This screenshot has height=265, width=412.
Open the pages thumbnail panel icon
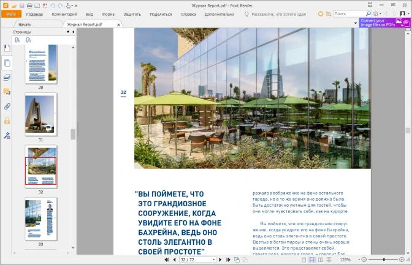(7, 63)
